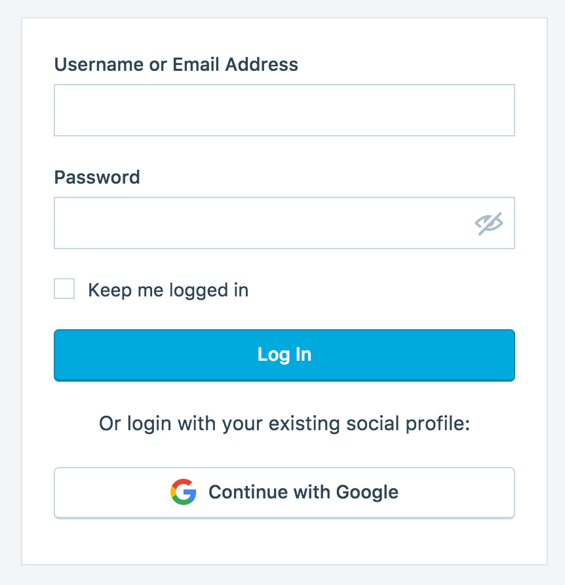
Task: Click the Password label text
Action: [x=96, y=177]
